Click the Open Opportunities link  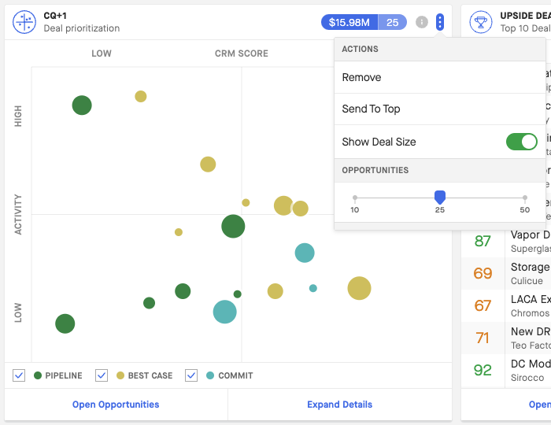tap(116, 405)
